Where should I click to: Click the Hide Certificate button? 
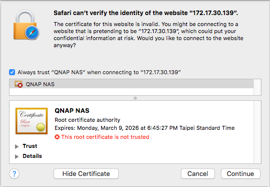(x=86, y=173)
